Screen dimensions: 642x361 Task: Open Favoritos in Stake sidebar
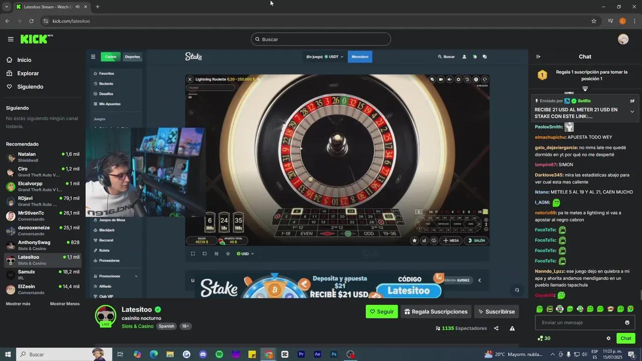pyautogui.click(x=103, y=73)
